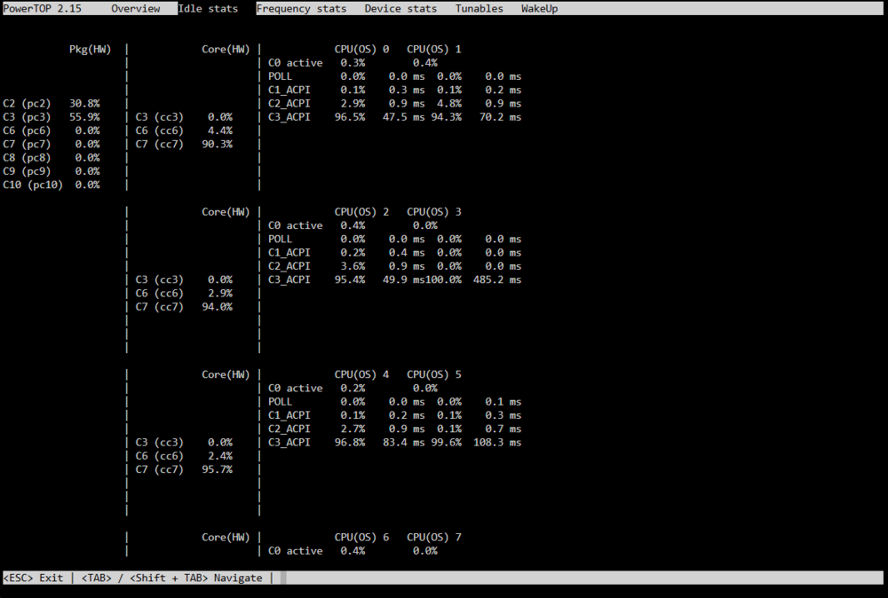Click the 90.3% cc7 core value
888x598 pixels.
point(217,145)
